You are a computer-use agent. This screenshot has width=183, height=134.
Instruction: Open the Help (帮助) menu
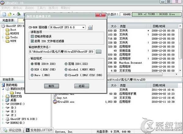tap(65, 8)
